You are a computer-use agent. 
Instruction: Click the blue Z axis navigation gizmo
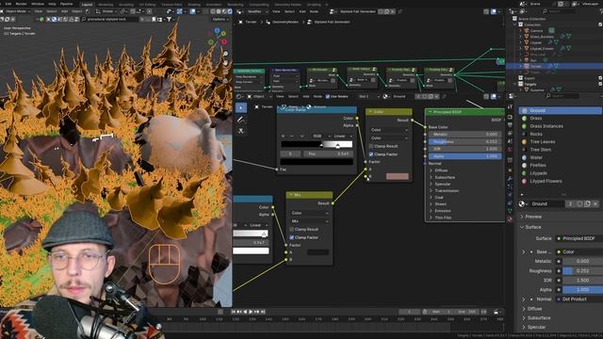[x=218, y=30]
